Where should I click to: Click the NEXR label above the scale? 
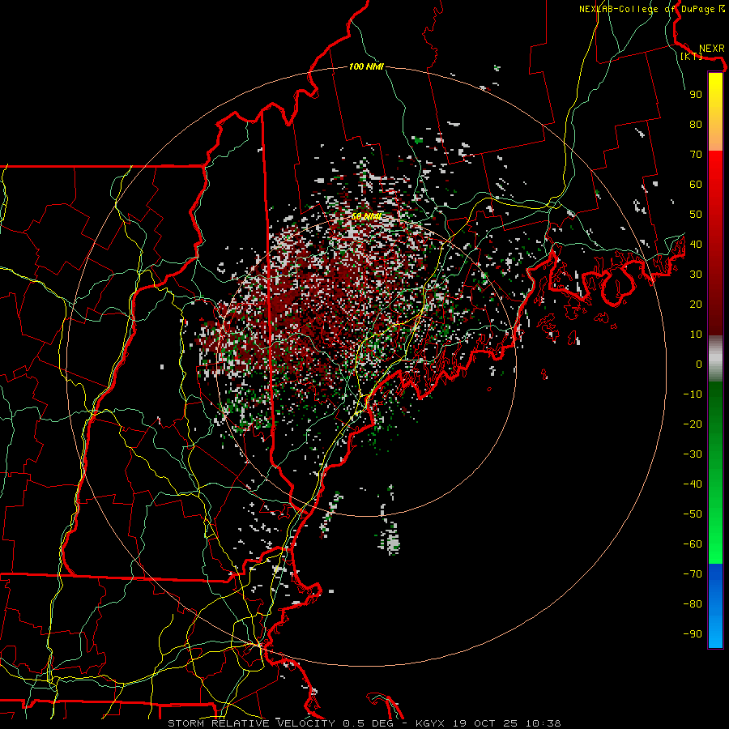(712, 49)
